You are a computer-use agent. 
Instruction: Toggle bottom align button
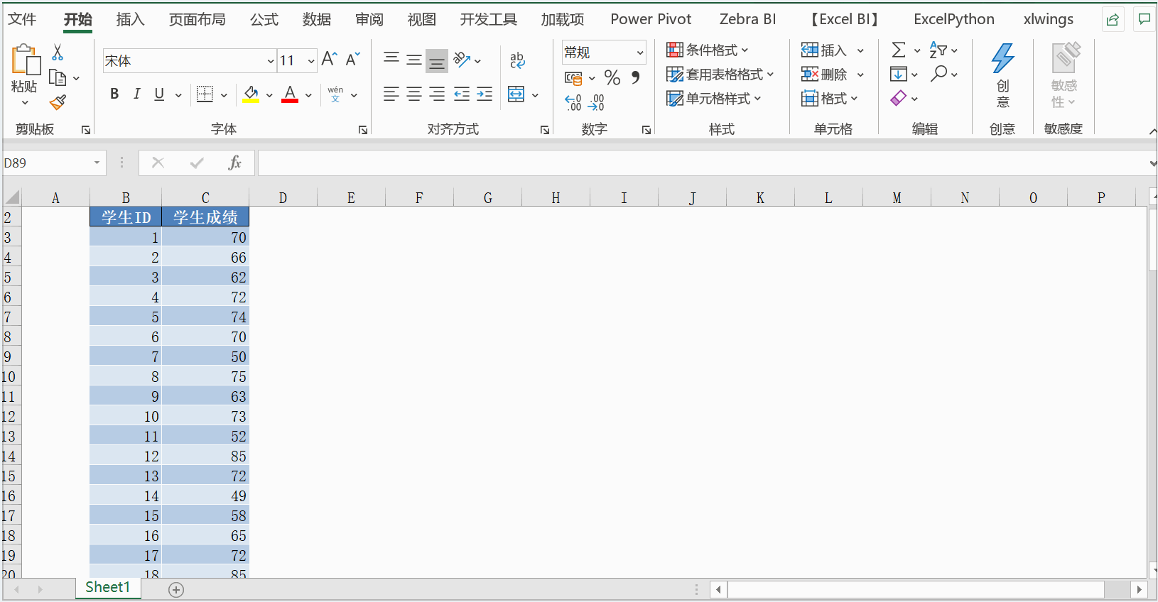(437, 60)
